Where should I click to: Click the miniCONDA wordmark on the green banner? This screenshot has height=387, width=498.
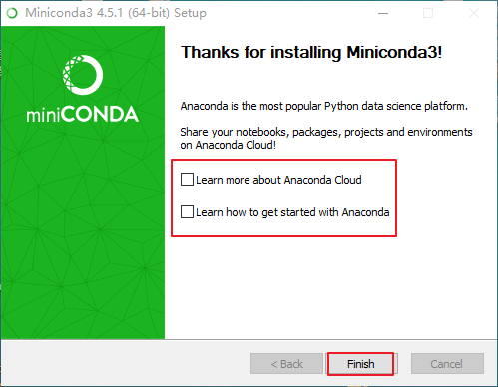(x=82, y=115)
